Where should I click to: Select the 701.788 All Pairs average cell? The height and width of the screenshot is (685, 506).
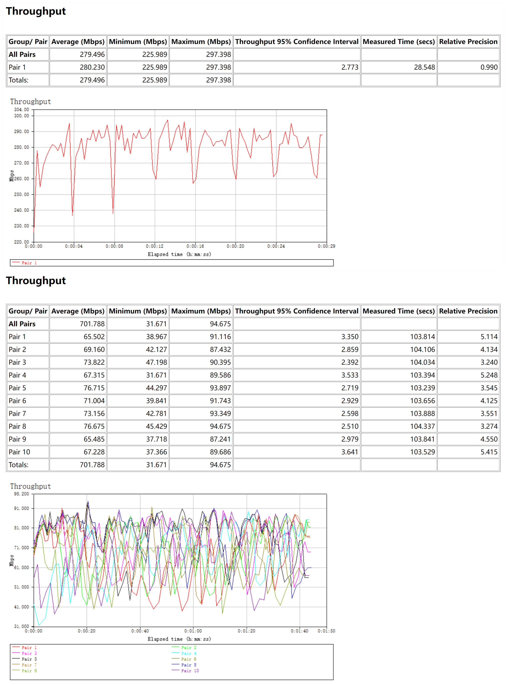tap(92, 324)
